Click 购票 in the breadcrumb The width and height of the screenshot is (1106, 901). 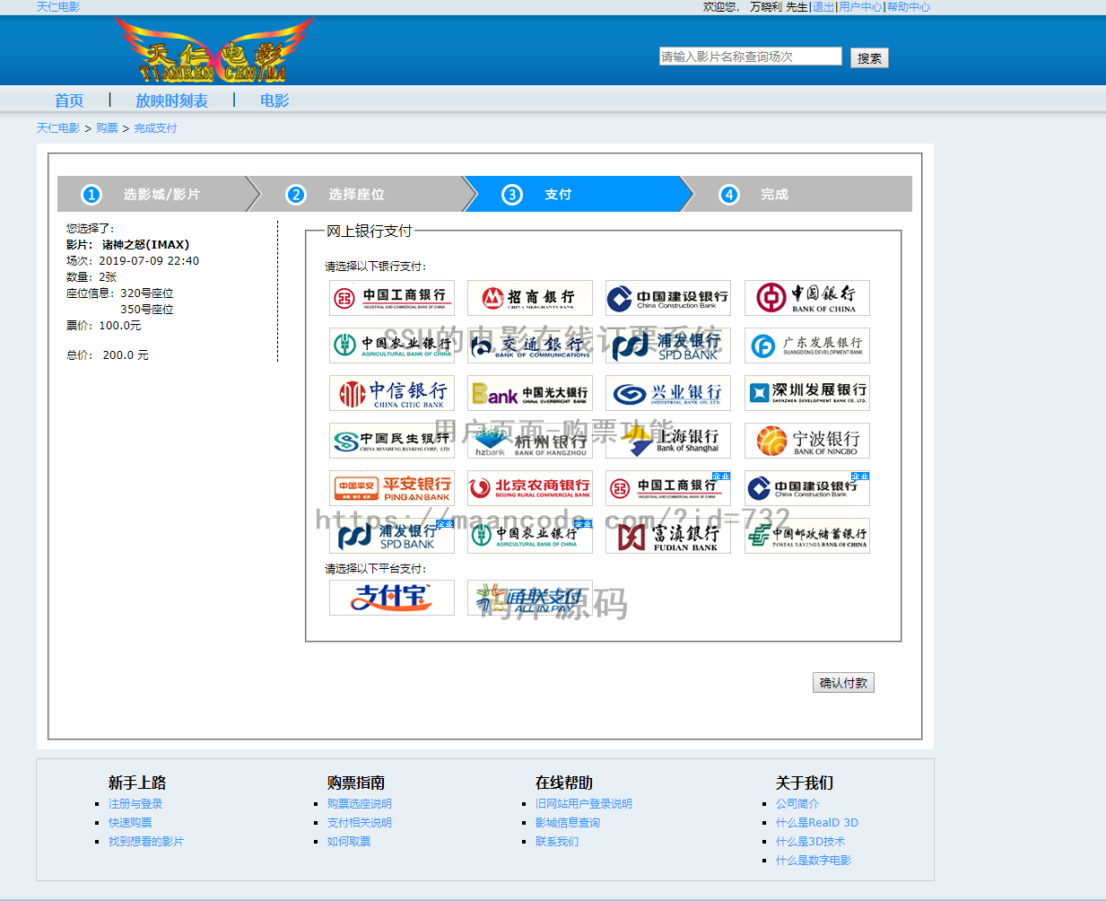tap(107, 128)
